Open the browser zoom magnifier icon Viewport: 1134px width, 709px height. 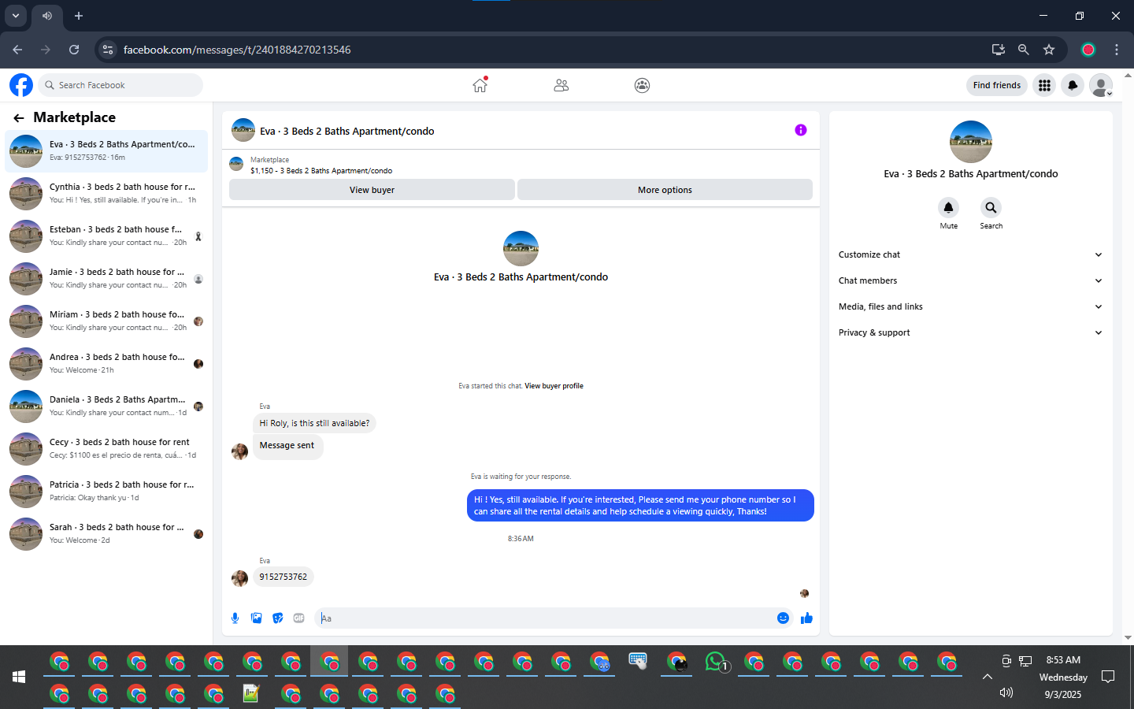point(1023,50)
